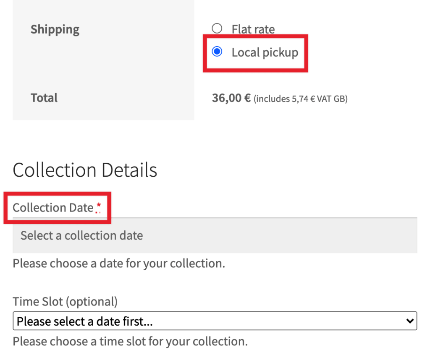This screenshot has width=430, height=363.
Task: Click the Time Slot dropdown chevron arrow
Action: click(x=410, y=321)
